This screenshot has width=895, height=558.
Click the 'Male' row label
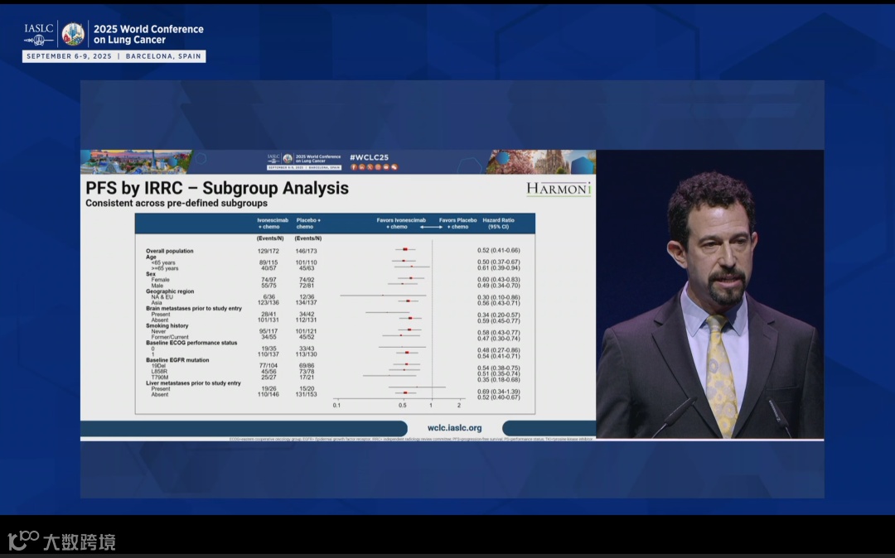pyautogui.click(x=157, y=286)
